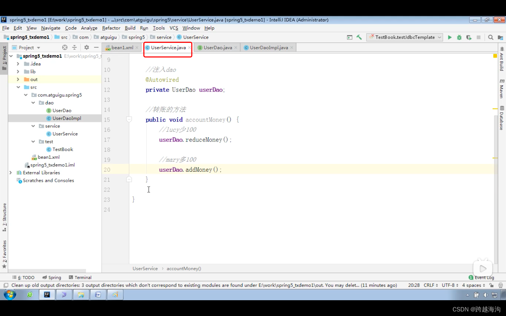This screenshot has height=316, width=506.
Task: Change indent setting 4 spaces
Action: [x=473, y=285]
